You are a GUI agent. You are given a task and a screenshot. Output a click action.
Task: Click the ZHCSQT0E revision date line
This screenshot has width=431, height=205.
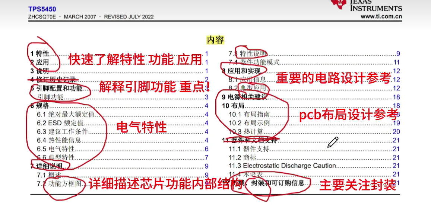coord(91,17)
